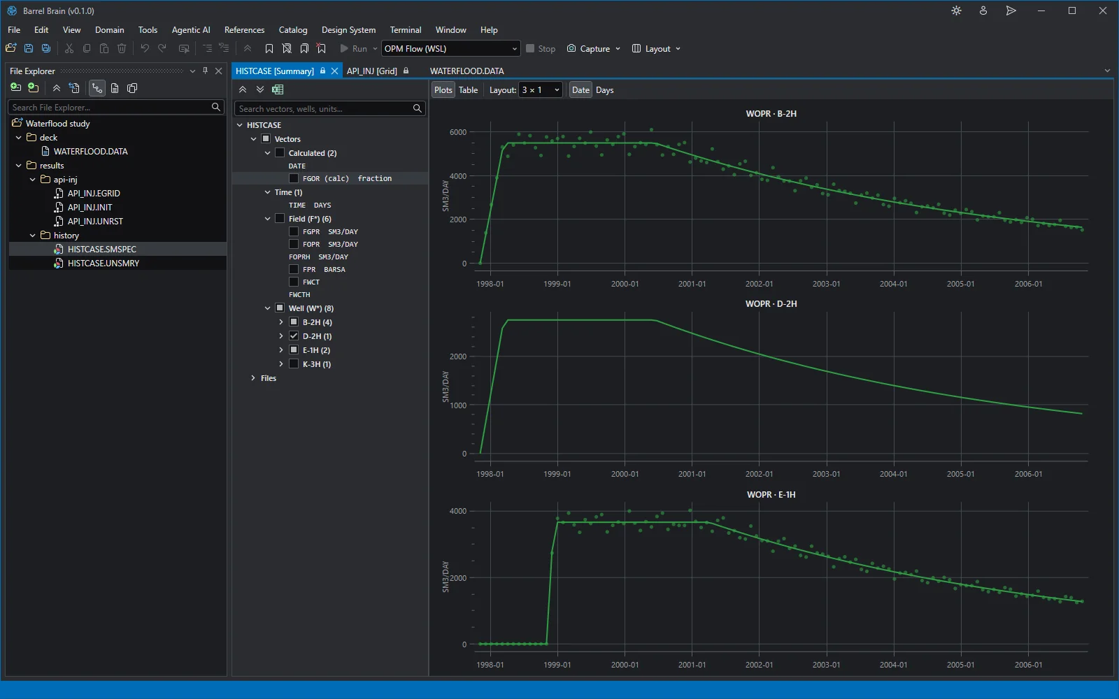Pin the File Explorer panel
The width and height of the screenshot is (1119, 699).
(x=205, y=71)
